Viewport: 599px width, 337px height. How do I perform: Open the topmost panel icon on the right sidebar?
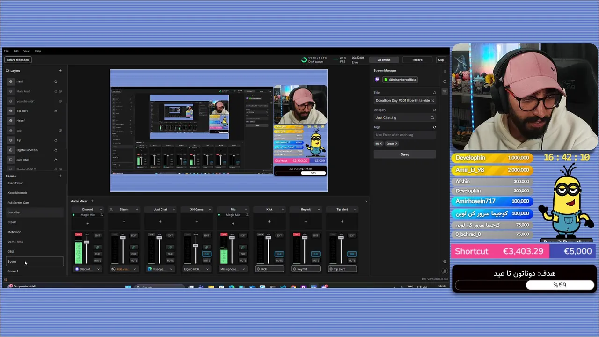click(445, 72)
